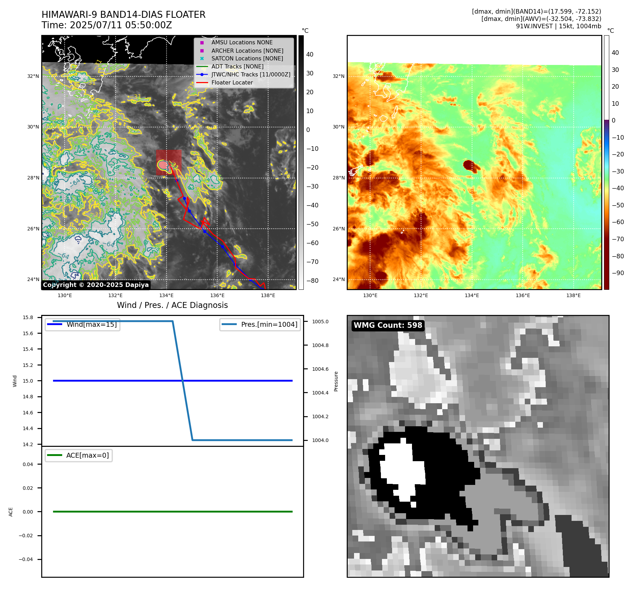Click the legend entry 'ARCHER Locations [NONE]'
The width and height of the screenshot is (633, 590).
click(x=248, y=51)
